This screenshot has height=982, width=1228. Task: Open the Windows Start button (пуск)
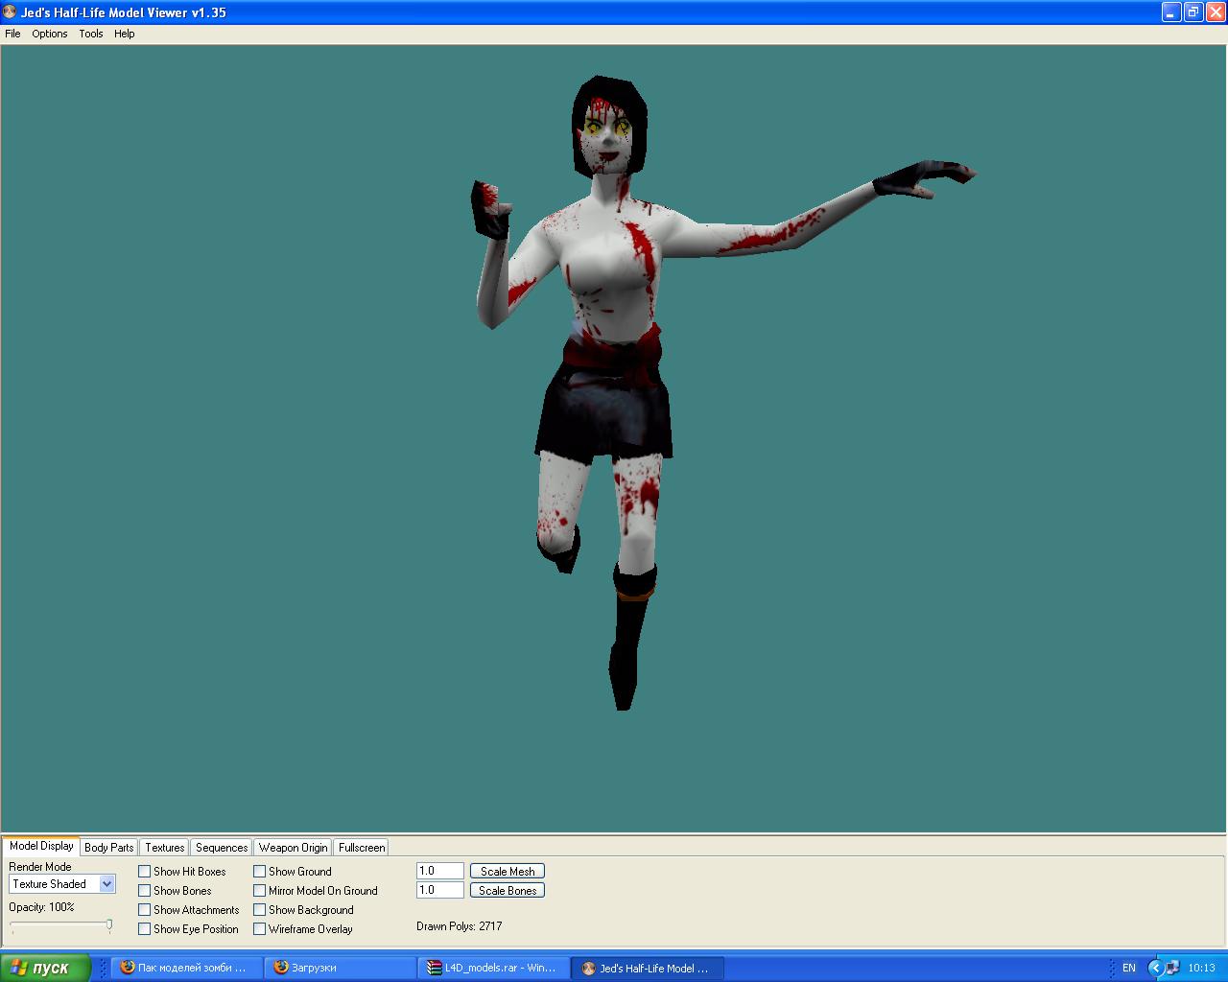tap(45, 968)
